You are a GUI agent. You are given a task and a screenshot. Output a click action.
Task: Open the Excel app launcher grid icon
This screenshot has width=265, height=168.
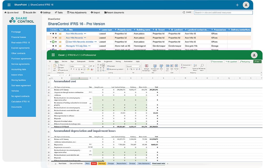coord(53,55)
